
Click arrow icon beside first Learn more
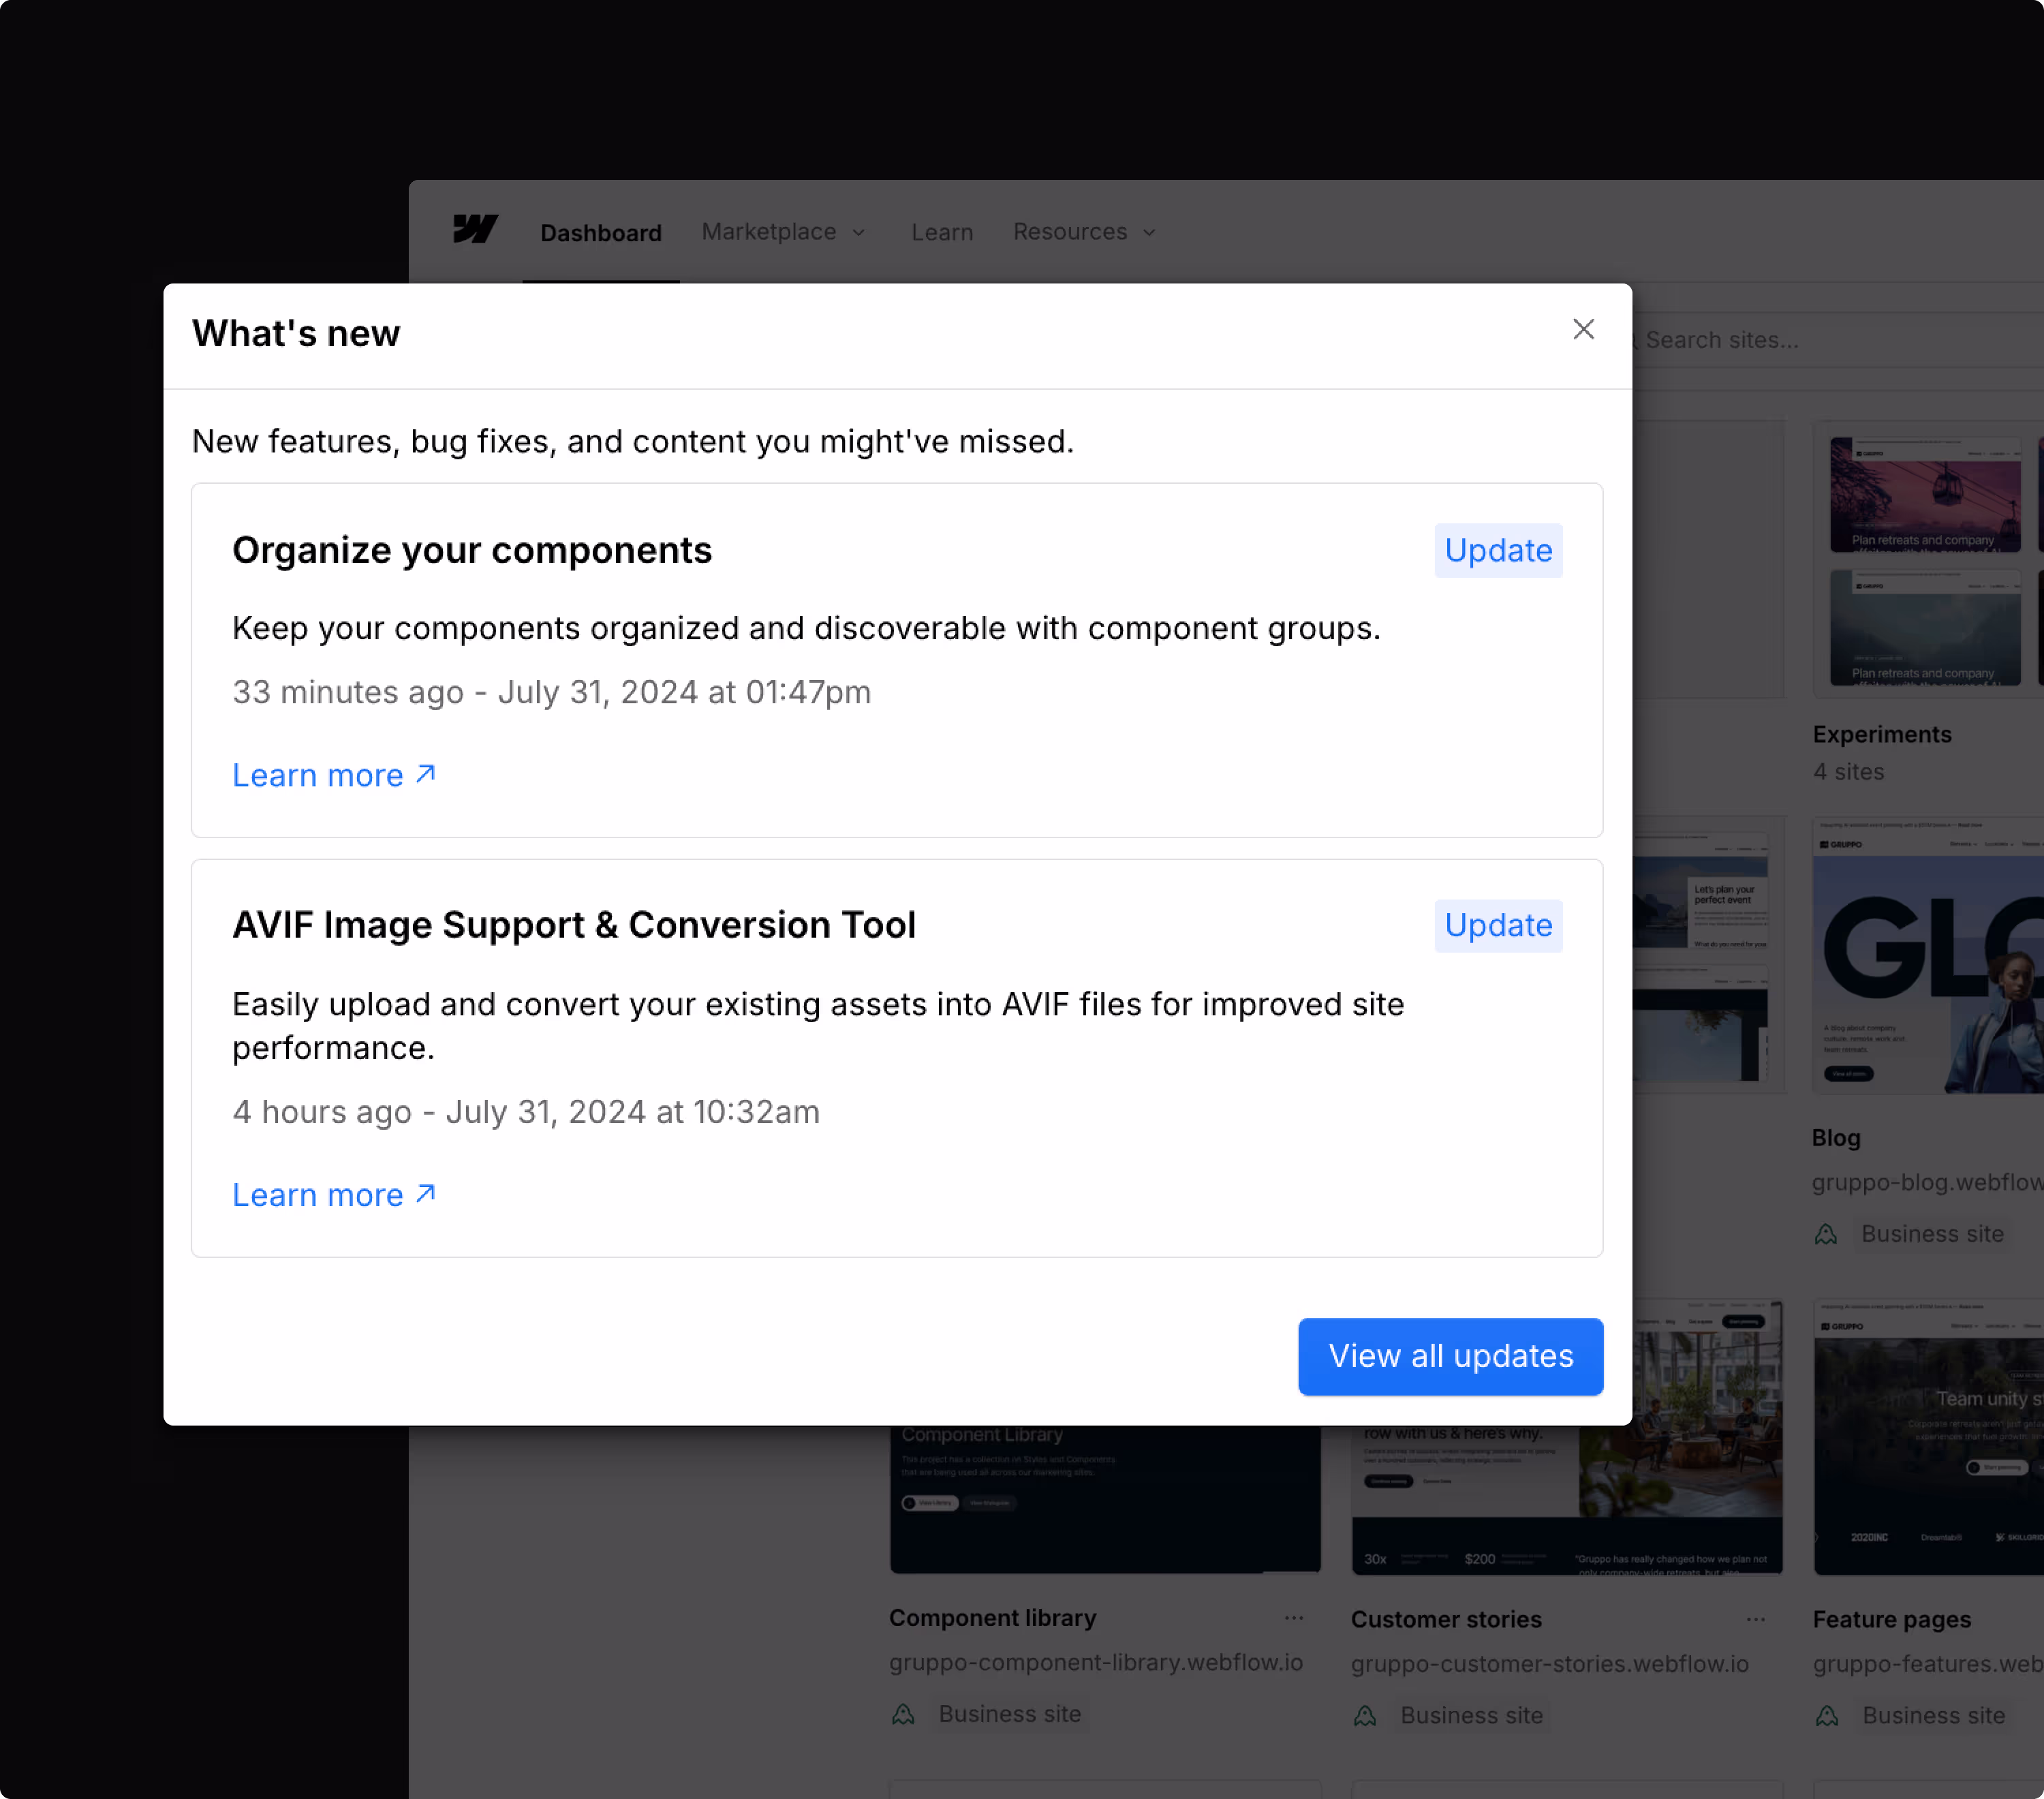pos(426,774)
